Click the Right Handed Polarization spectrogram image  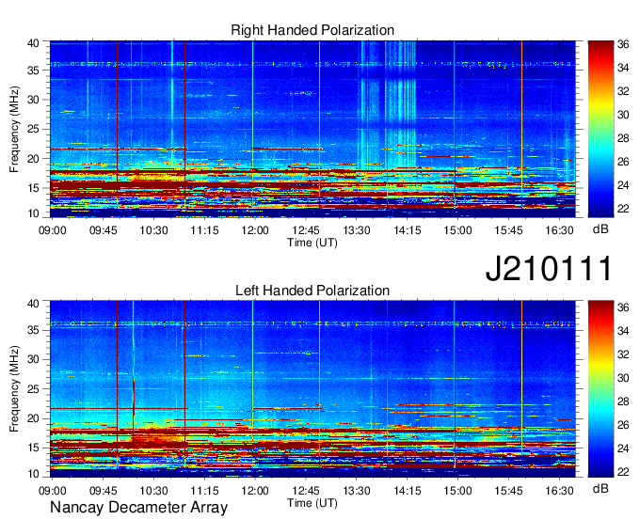coord(312,129)
